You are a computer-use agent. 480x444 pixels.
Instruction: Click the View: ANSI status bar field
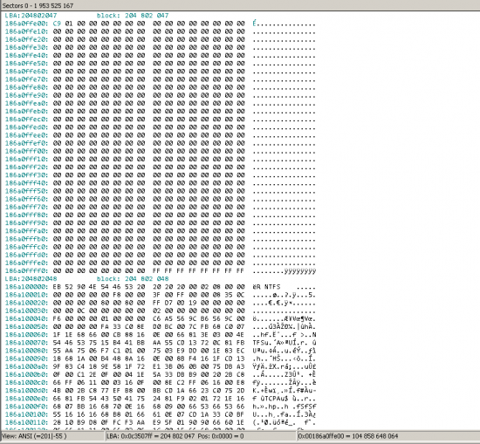[53, 436]
